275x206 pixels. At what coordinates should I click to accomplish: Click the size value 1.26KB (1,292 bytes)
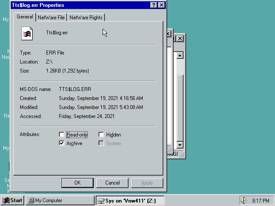coord(67,71)
